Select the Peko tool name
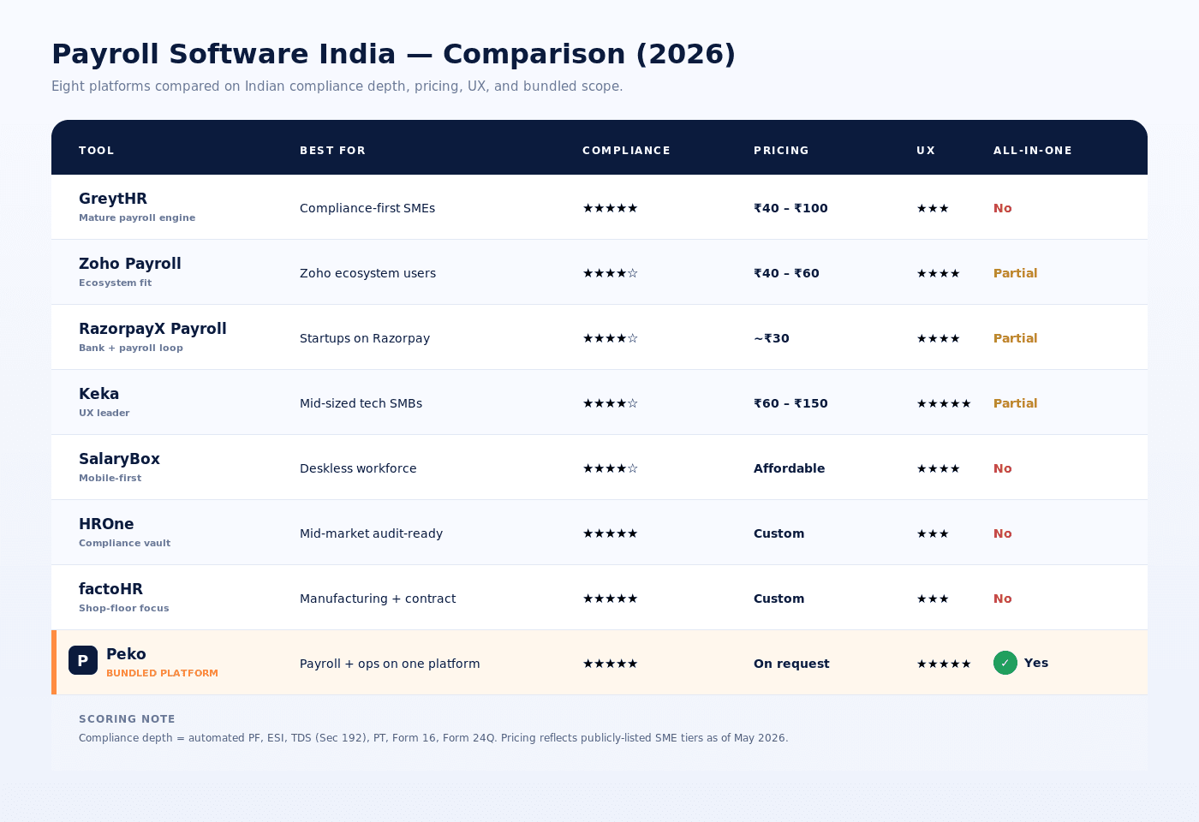 point(126,654)
